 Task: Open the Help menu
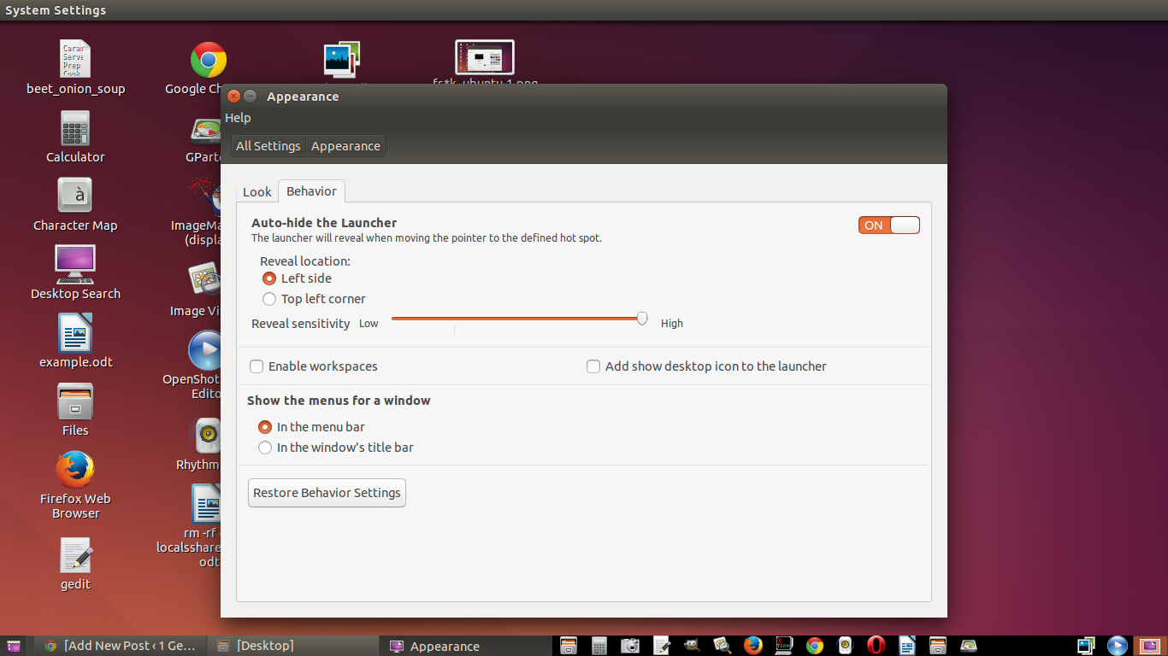238,118
